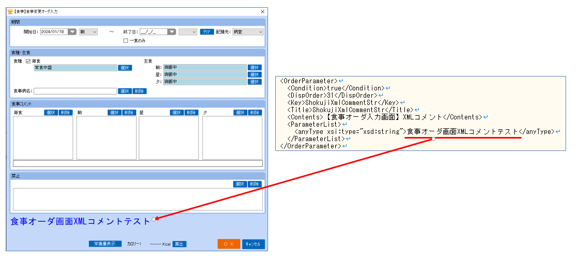
Task: Open the 開始日 calendar dropdown arrow
Action: [x=72, y=32]
